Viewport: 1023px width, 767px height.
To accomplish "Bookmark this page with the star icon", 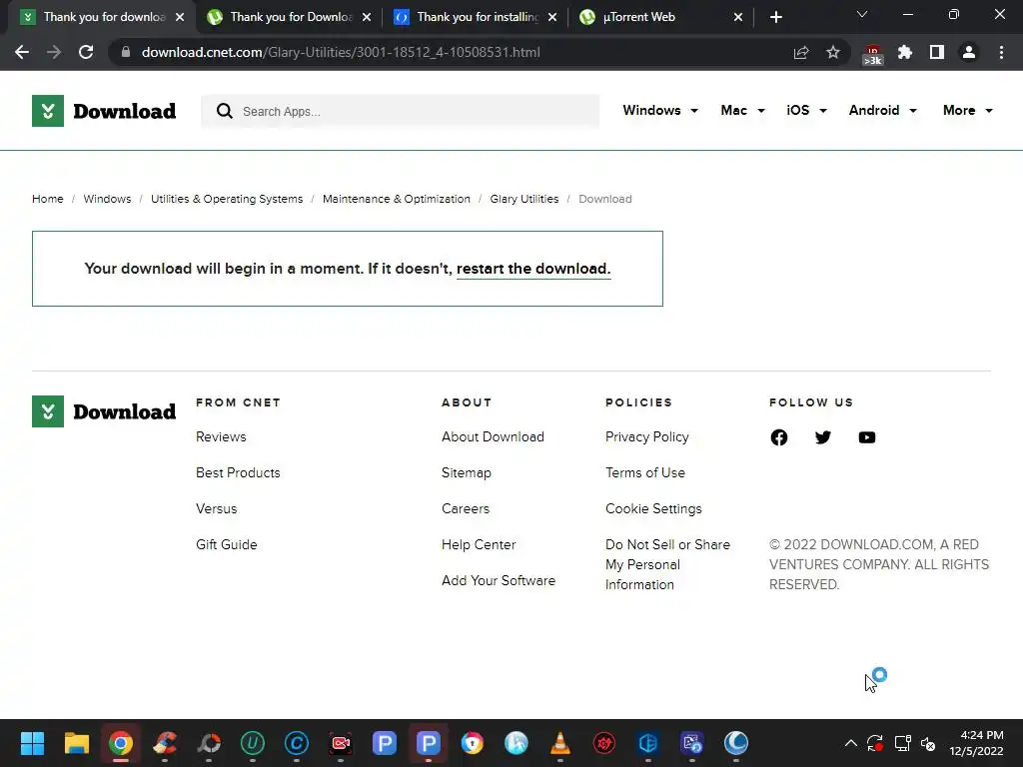I will (x=833, y=52).
